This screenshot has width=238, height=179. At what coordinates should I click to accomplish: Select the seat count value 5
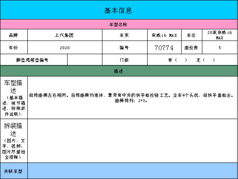[220, 48]
